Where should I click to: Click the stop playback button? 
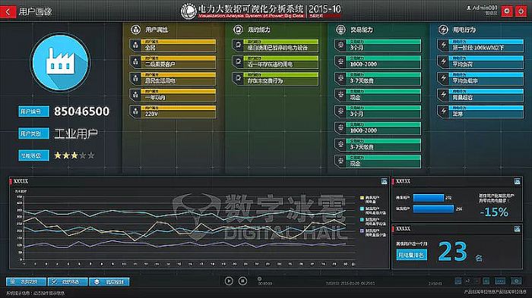click(242, 281)
